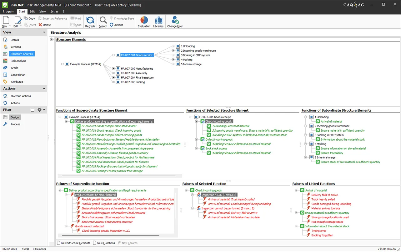Screen dimensions: 401x252
Task: Open Attributes in the sidebar
Action: coord(17,82)
